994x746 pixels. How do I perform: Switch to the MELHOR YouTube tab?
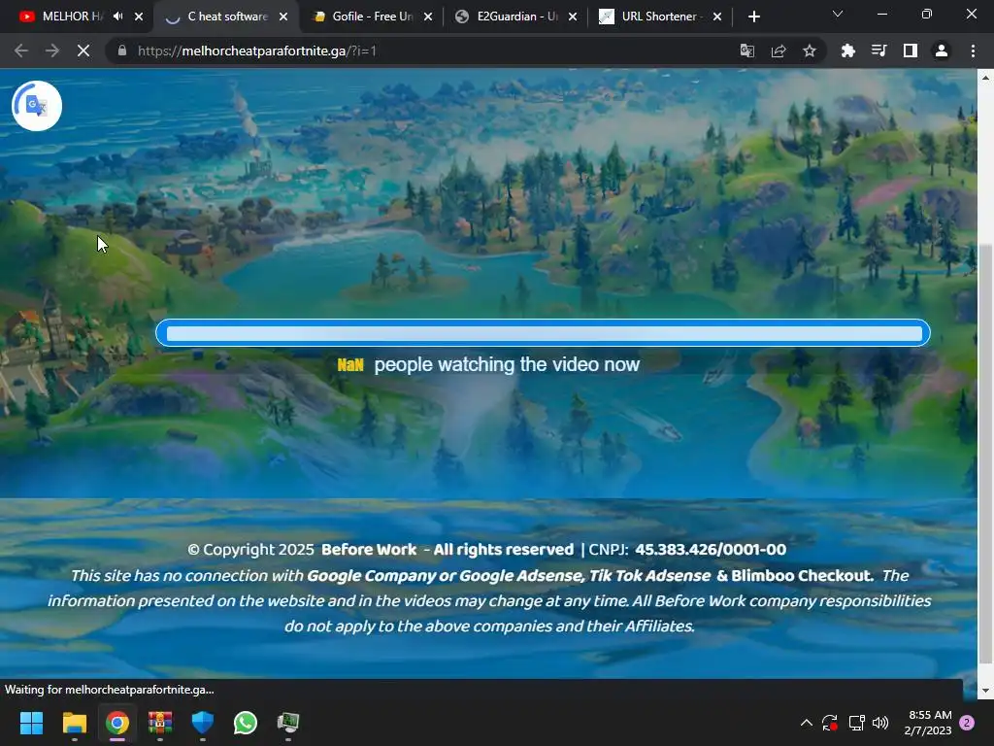(x=71, y=17)
